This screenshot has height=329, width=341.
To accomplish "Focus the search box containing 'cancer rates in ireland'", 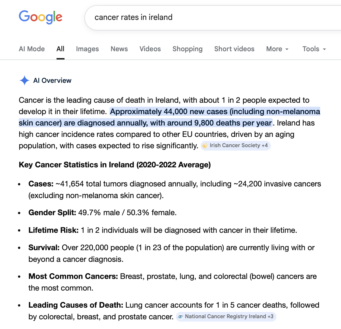I will 199,17.
